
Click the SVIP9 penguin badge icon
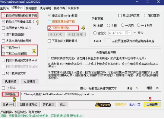point(103,105)
